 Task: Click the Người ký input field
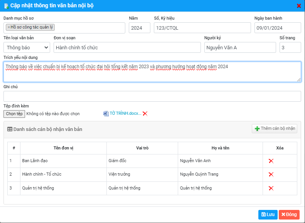[240, 47]
